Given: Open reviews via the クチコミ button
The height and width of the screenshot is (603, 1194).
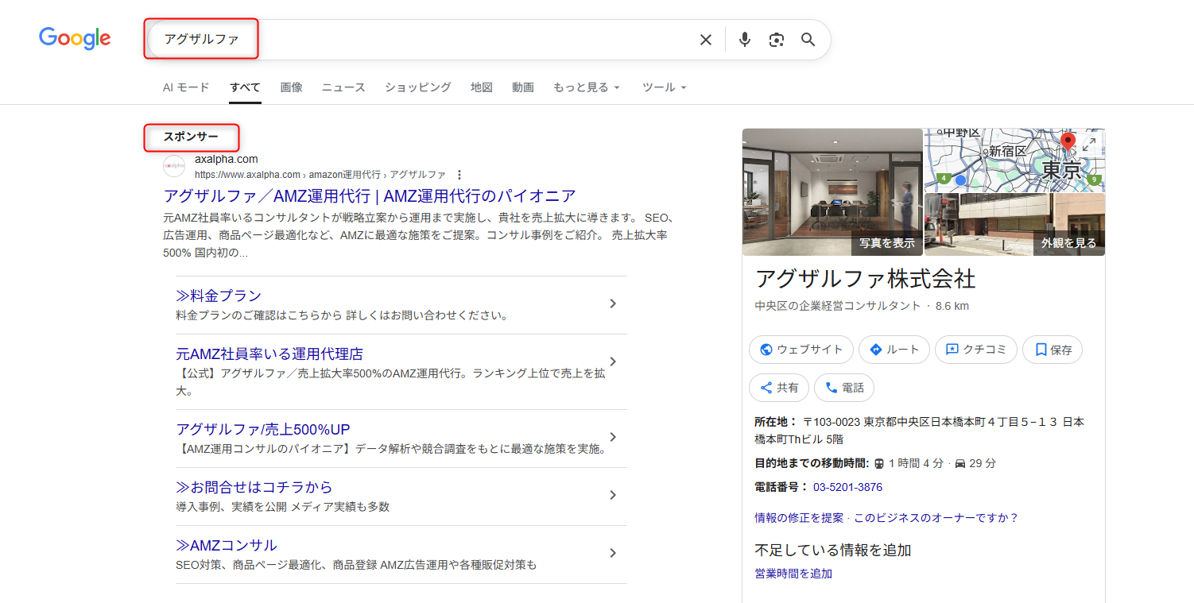Looking at the screenshot, I should (976, 350).
